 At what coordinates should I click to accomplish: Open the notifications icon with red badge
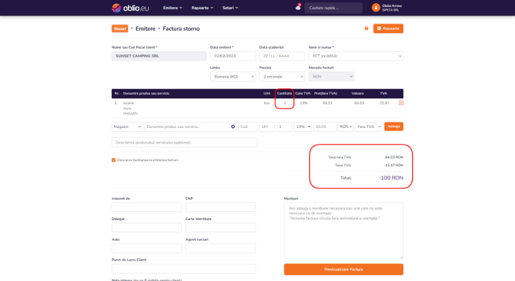pos(298,8)
